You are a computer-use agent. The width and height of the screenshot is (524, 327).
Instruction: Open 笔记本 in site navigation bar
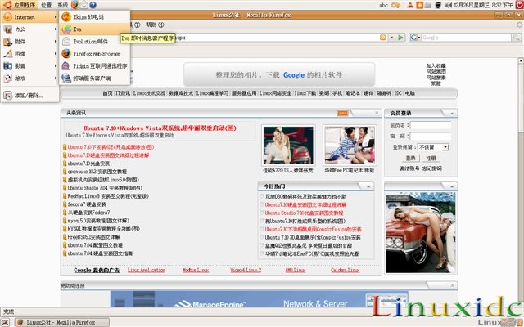click(x=353, y=93)
